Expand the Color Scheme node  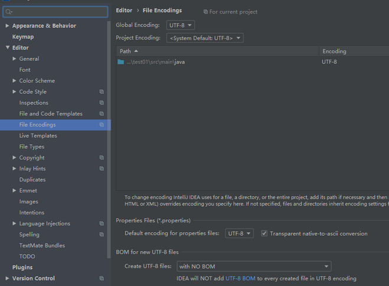(14, 81)
